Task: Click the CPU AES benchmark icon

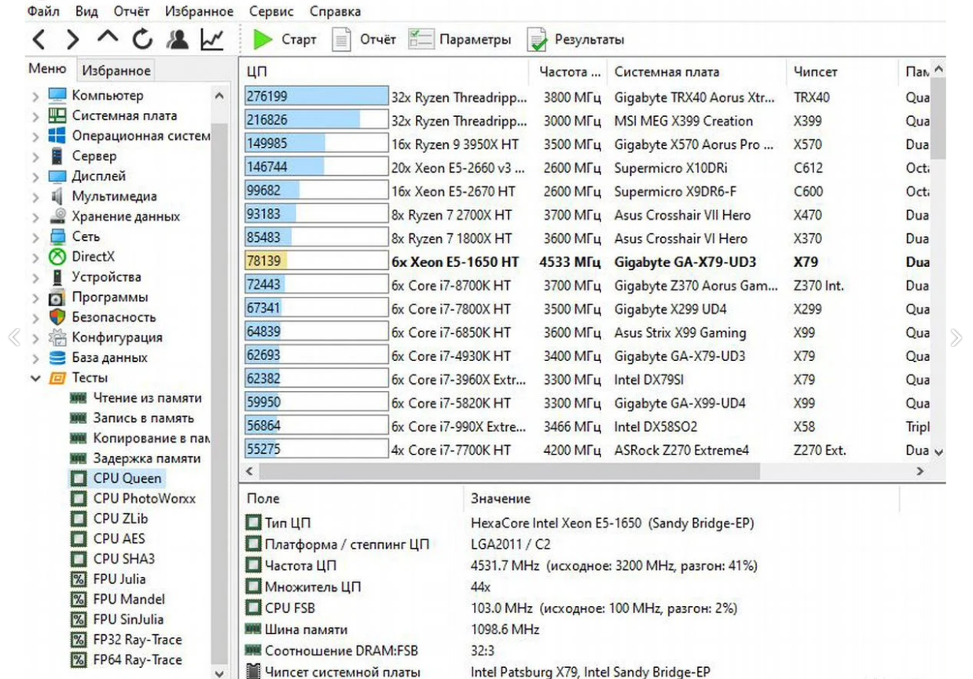Action: [x=78, y=539]
